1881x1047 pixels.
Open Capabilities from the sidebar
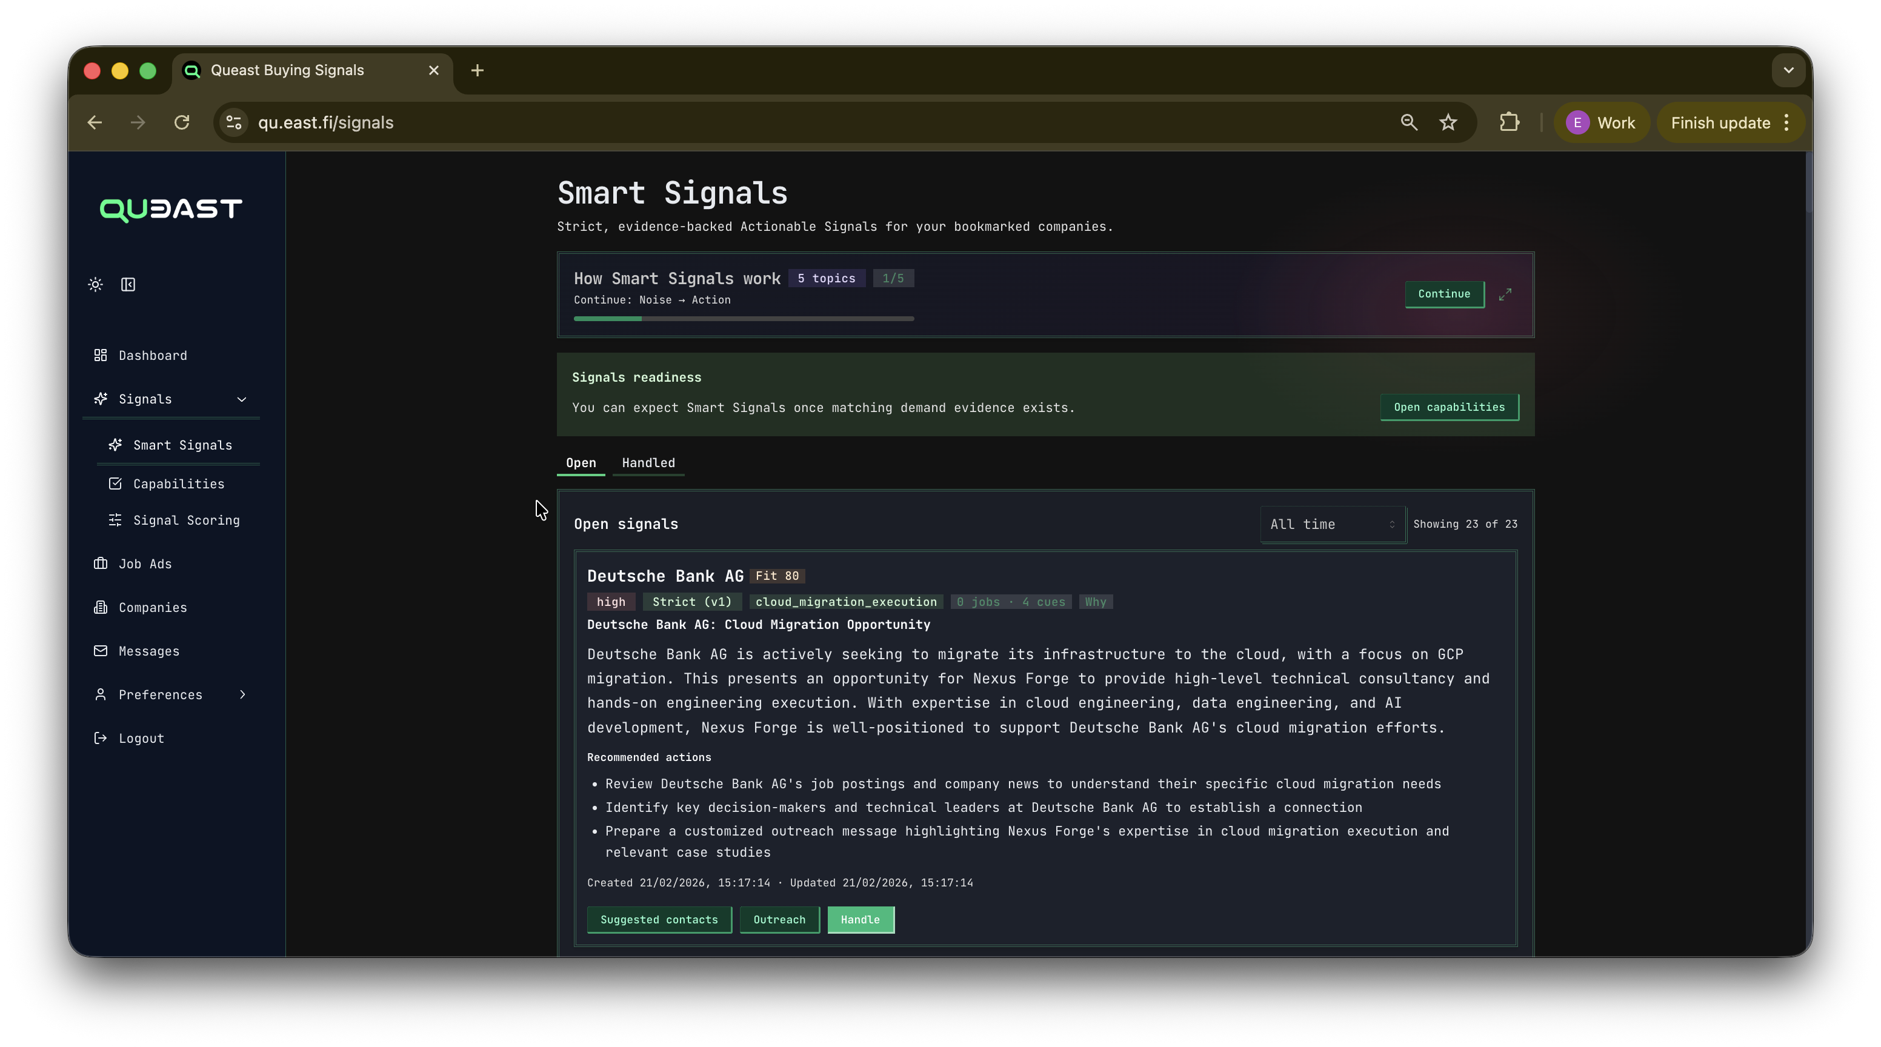pos(178,484)
